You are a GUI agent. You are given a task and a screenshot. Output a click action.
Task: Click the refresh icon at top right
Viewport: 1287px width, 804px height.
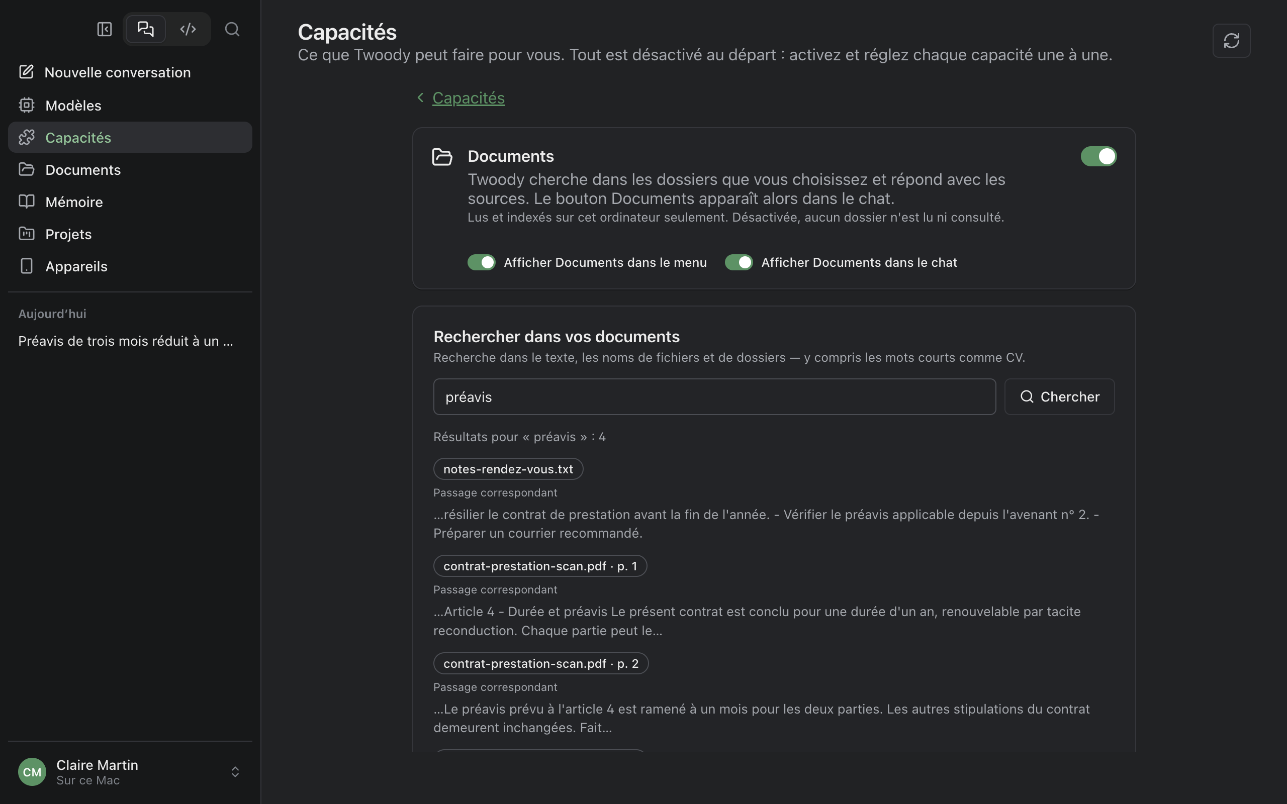[1231, 40]
